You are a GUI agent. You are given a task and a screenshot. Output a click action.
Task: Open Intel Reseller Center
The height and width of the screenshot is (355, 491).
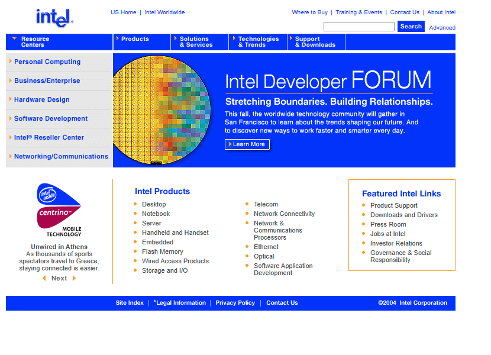[49, 137]
